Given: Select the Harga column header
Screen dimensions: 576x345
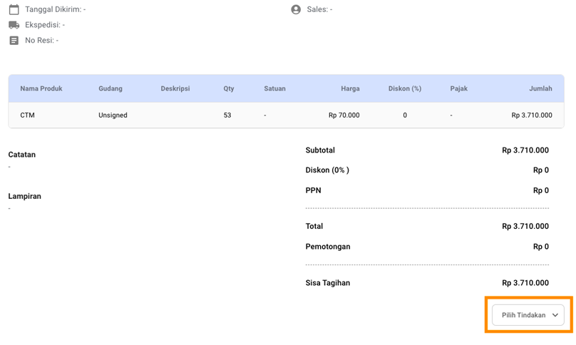Looking at the screenshot, I should tap(350, 88).
